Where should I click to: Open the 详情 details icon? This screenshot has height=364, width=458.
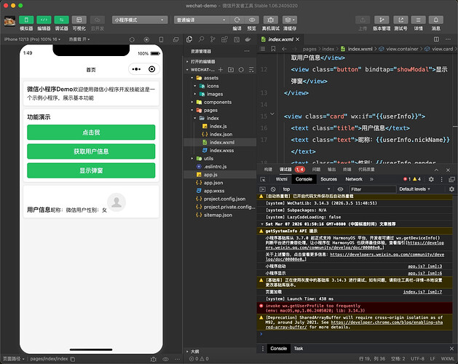tap(418, 20)
